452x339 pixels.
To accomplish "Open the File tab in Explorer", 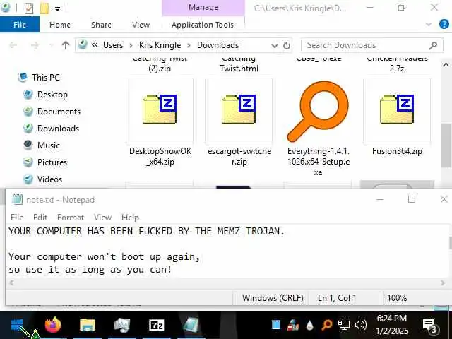I will 20,25.
